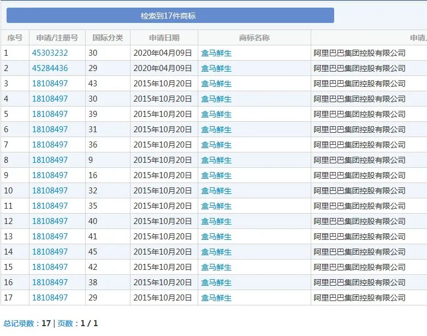Click 18108497 link in row 17
The image size is (427, 336).
50,298
